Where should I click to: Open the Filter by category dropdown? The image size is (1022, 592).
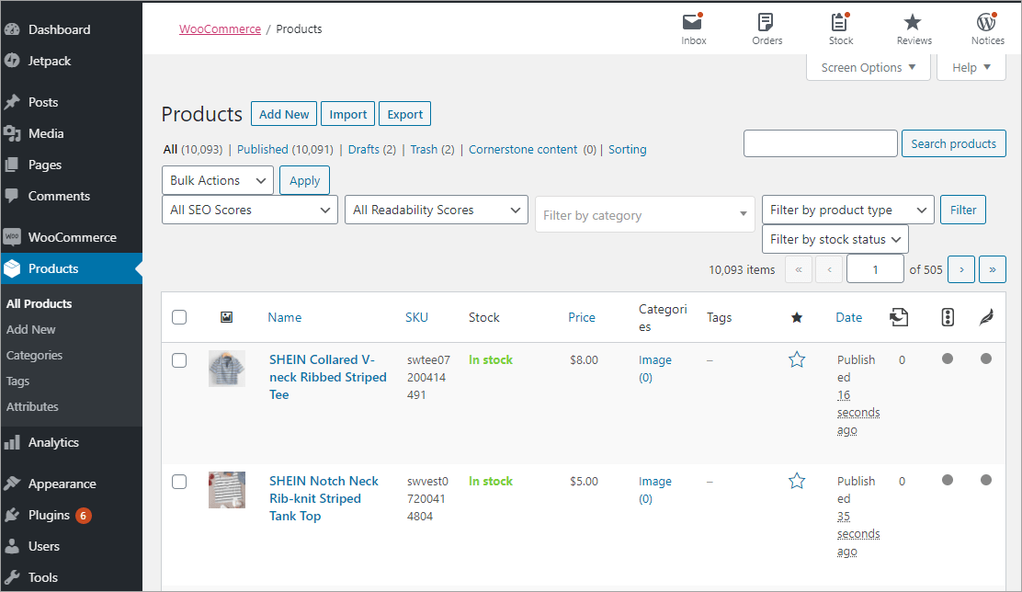tap(644, 214)
